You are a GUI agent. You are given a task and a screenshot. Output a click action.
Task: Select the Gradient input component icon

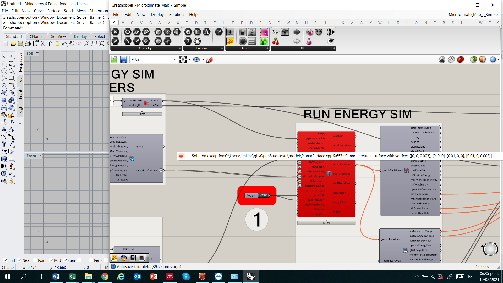click(264, 32)
